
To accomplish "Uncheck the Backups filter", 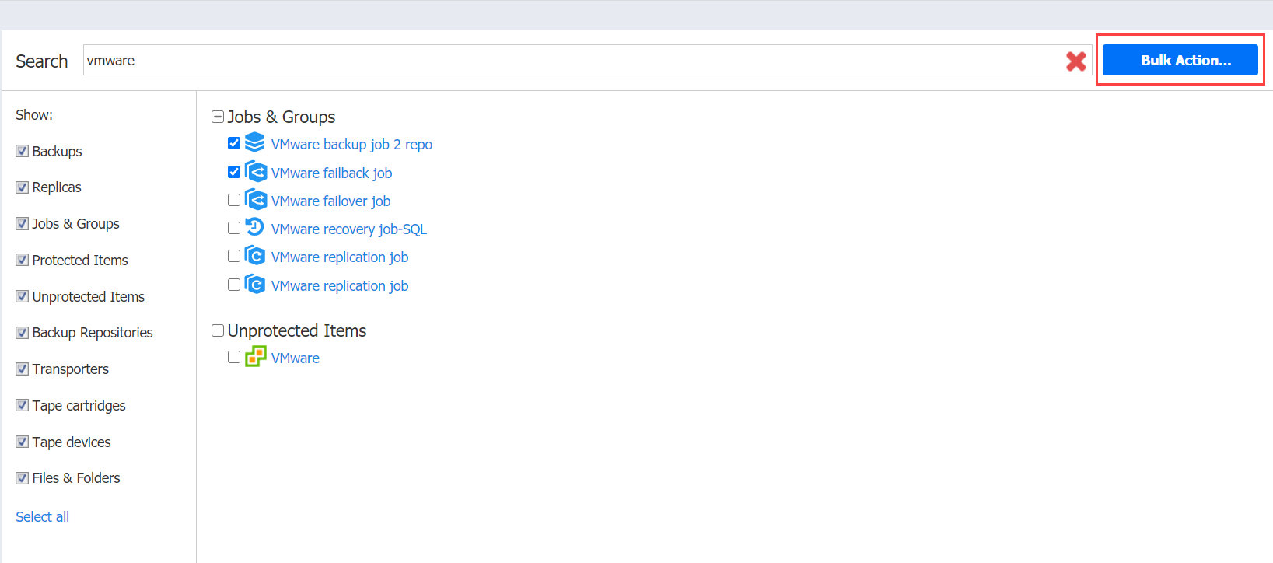I will point(23,151).
